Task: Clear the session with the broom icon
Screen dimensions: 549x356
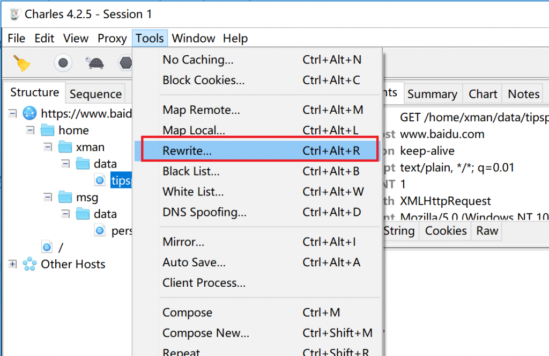Action: point(21,63)
